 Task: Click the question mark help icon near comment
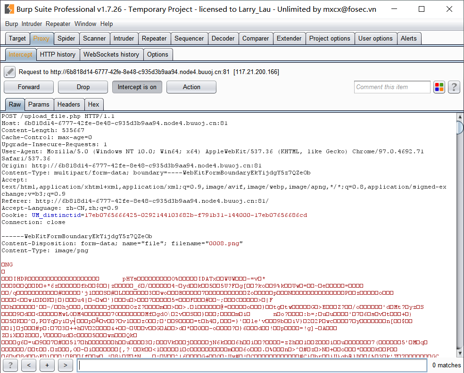[x=454, y=87]
